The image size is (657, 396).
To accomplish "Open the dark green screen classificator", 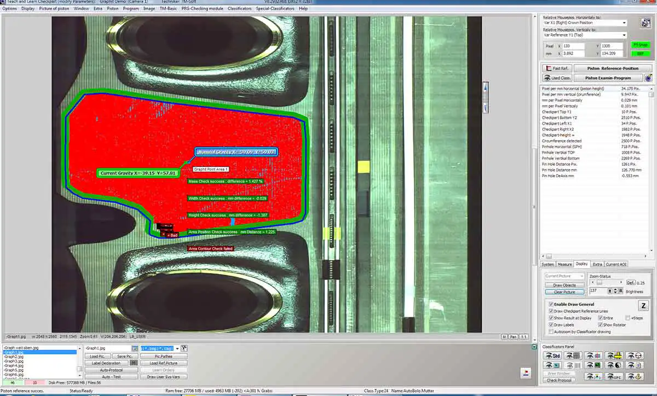I will coord(593,365).
